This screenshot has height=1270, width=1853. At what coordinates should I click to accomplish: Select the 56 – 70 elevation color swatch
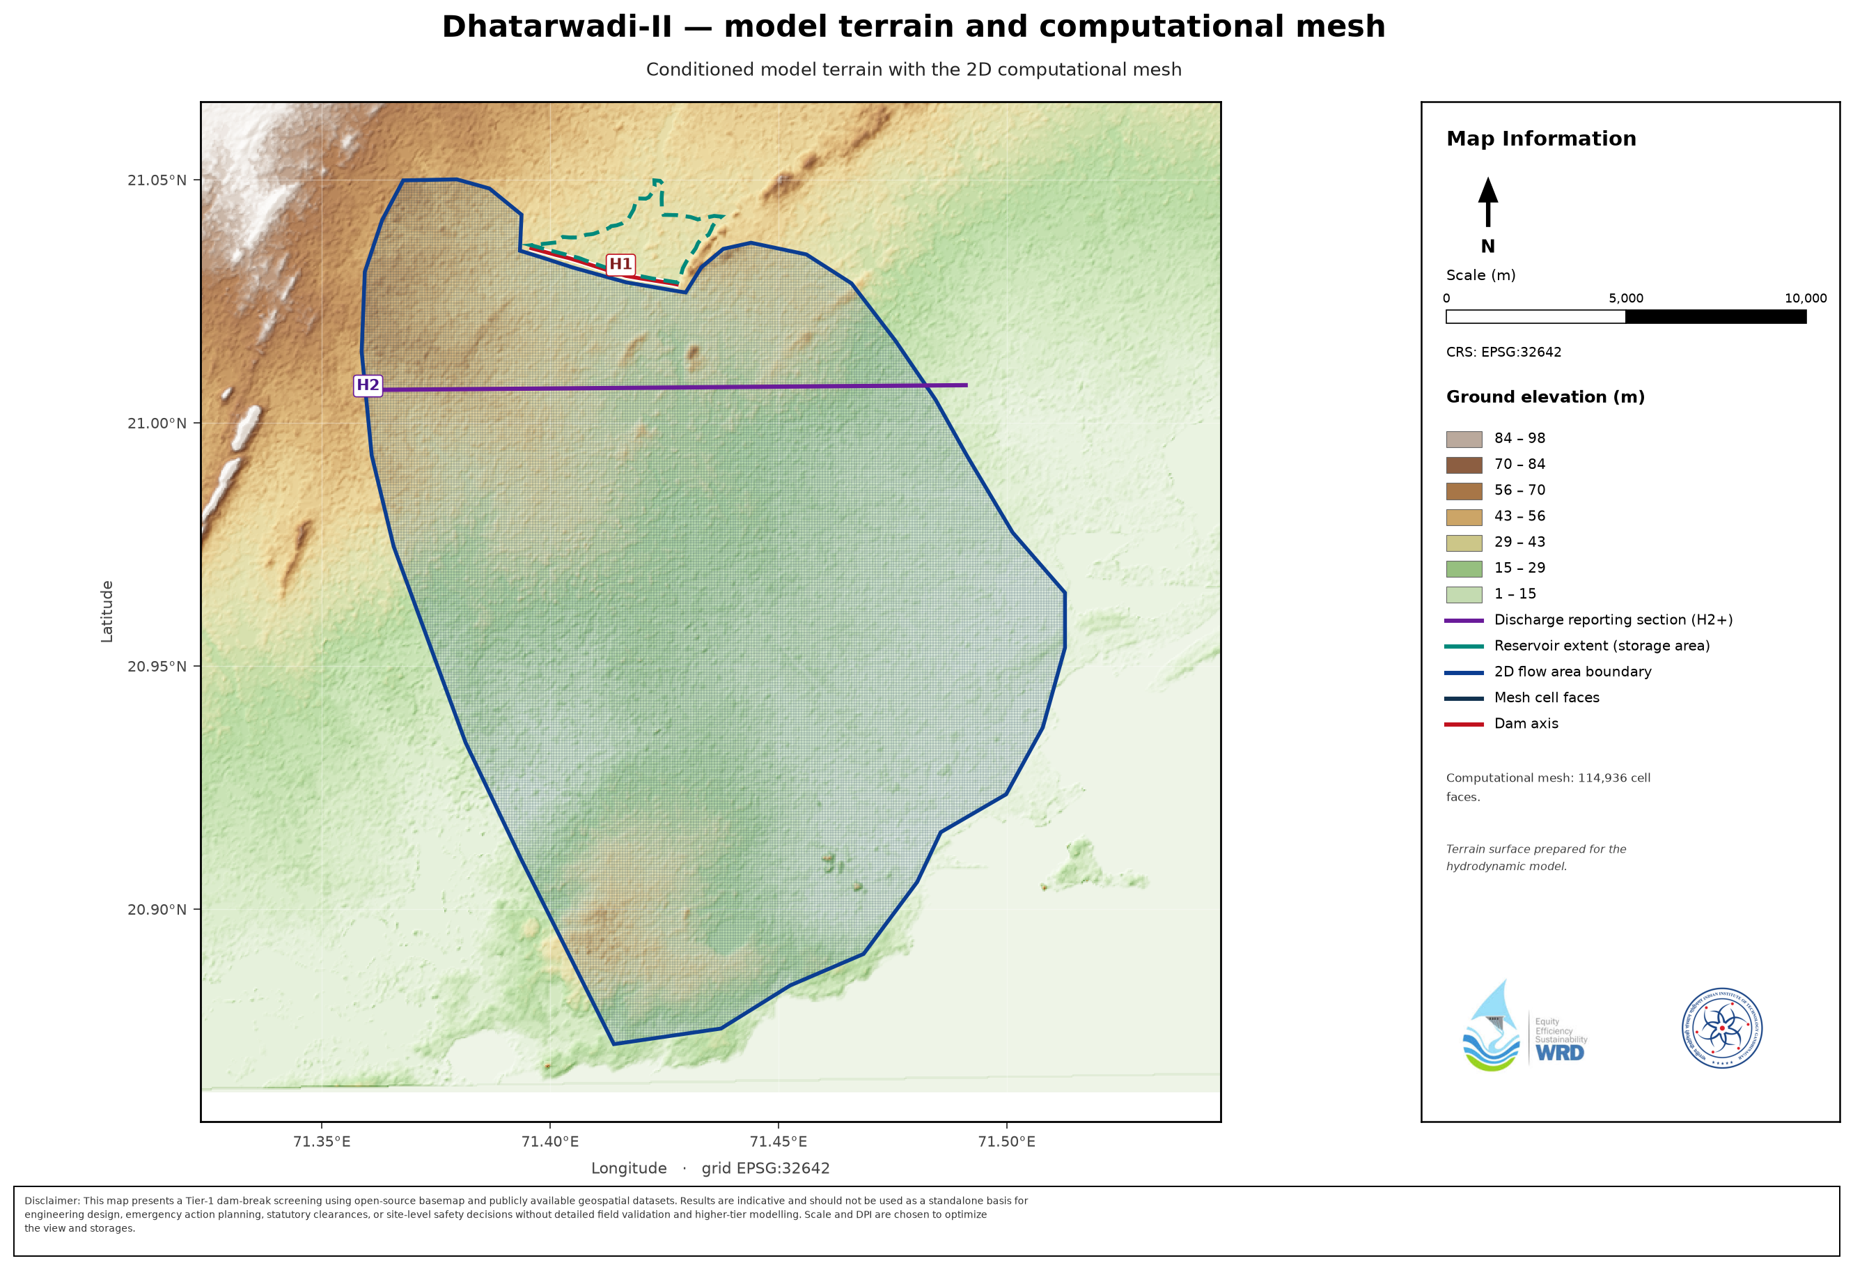click(1464, 490)
